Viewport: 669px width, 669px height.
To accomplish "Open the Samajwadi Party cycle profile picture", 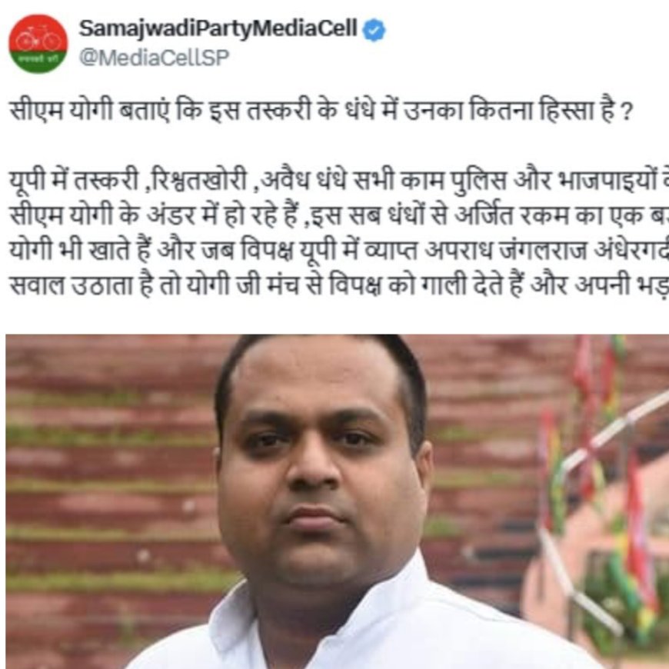I will click(x=38, y=44).
